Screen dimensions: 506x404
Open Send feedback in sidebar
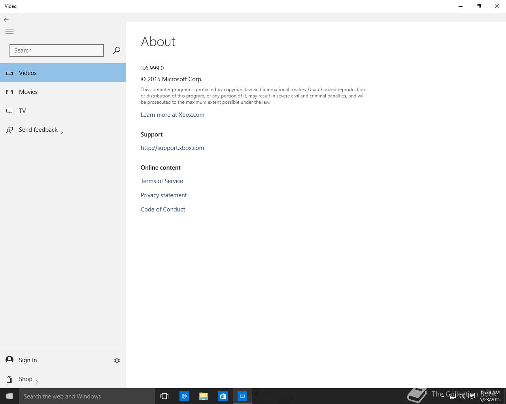[63, 129]
